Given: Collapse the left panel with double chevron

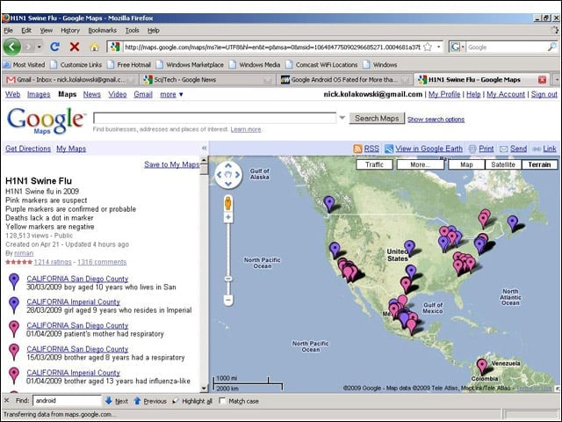Looking at the screenshot, I should coord(204,149).
